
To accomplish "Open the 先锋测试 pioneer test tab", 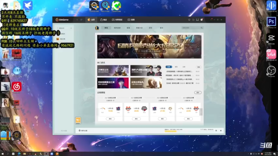I will tap(117, 20).
